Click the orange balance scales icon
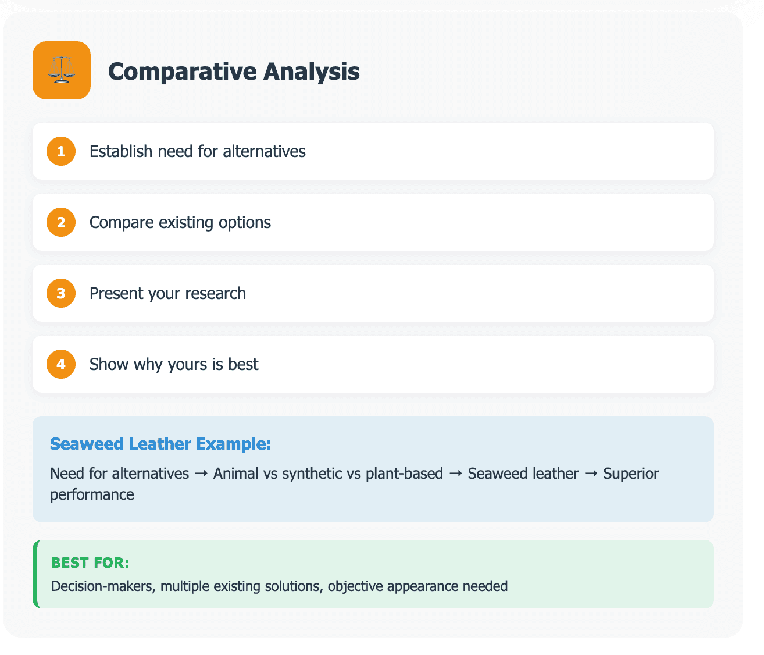Image resolution: width=764 pixels, height=655 pixels. tap(62, 70)
